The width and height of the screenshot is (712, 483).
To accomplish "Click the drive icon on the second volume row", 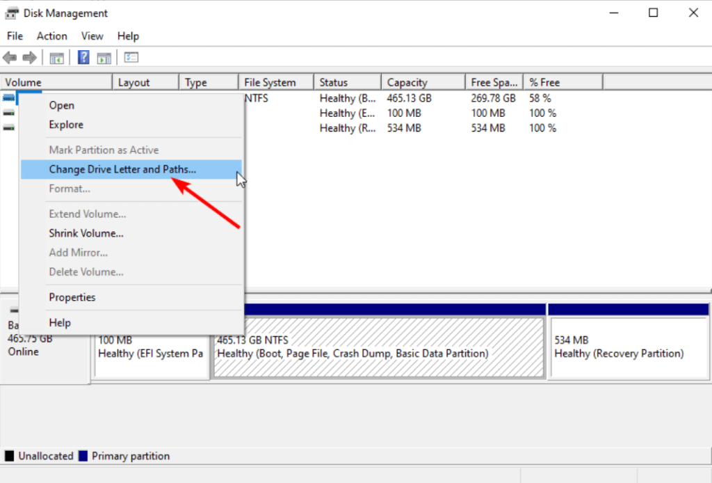I will (x=8, y=113).
